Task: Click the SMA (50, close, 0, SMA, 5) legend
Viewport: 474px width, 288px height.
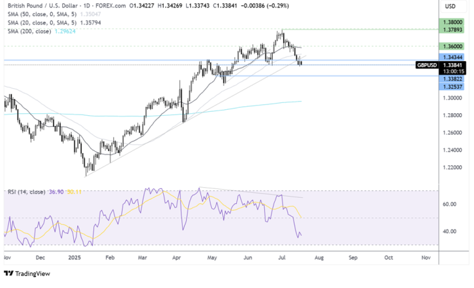Action: click(x=42, y=14)
